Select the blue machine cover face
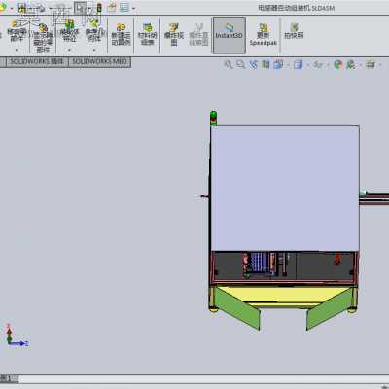 click(285, 188)
